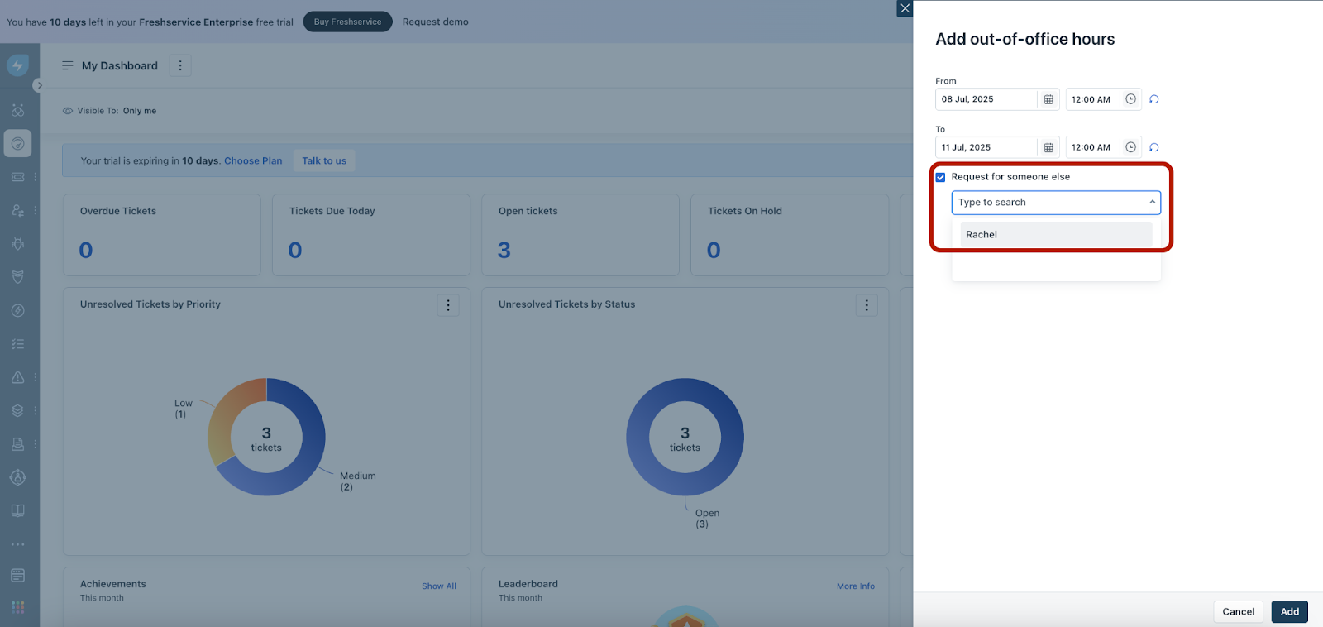This screenshot has width=1323, height=627.
Task: Open the three-dot More sidebar item
Action: pyautogui.click(x=17, y=544)
